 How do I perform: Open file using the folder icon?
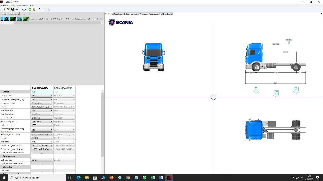[8, 9]
